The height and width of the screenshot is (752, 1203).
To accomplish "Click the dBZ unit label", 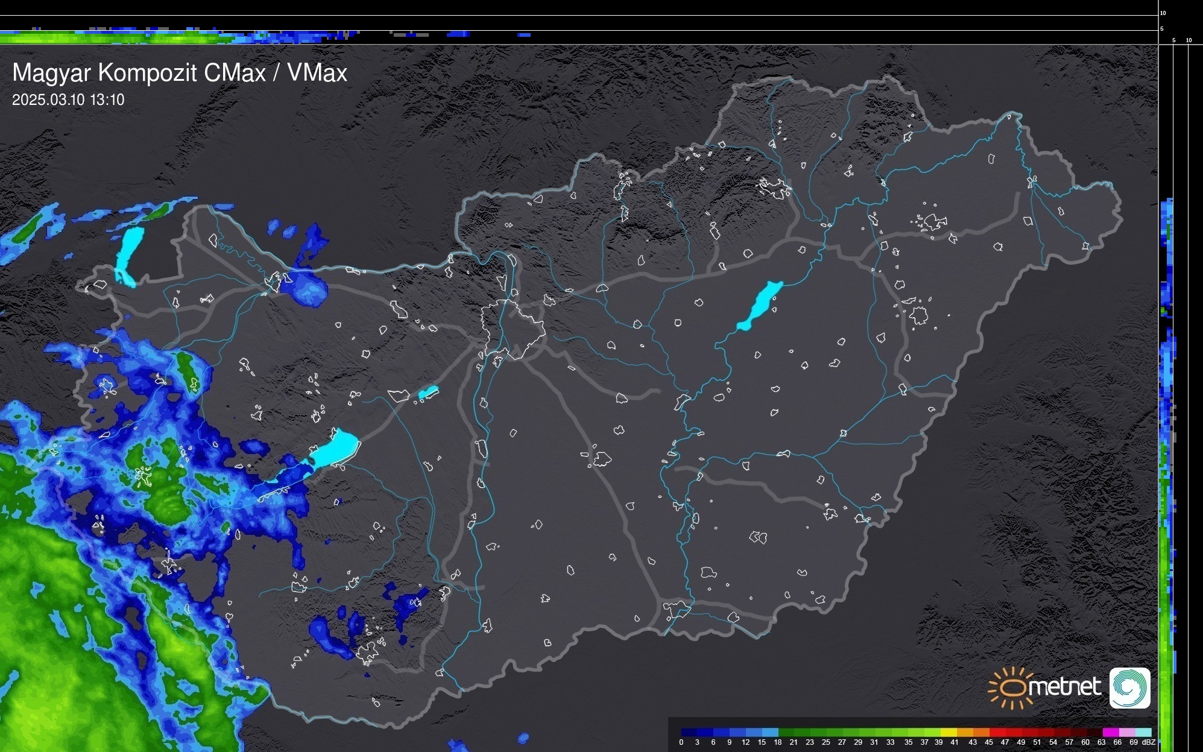I will click(1149, 742).
